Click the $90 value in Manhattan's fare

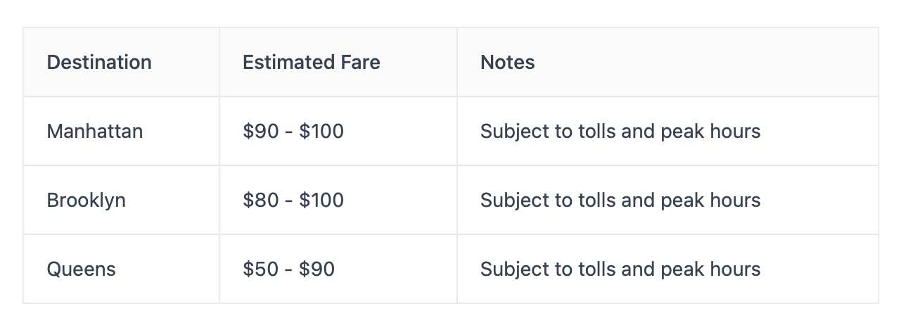259,131
